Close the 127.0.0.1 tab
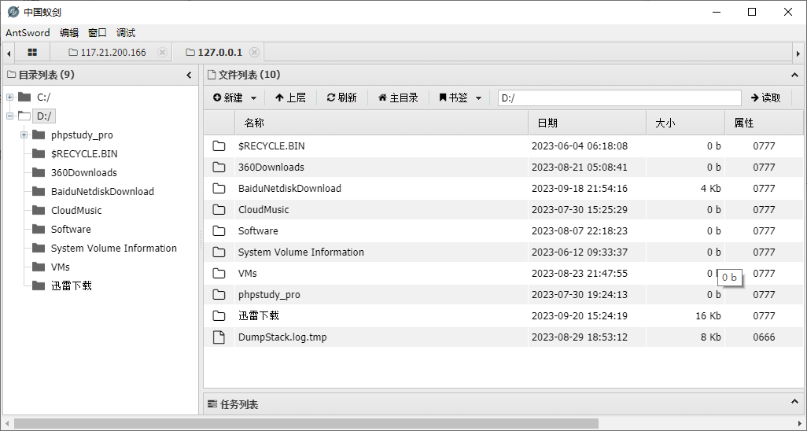Viewport: 807px width, 431px height. (x=254, y=52)
